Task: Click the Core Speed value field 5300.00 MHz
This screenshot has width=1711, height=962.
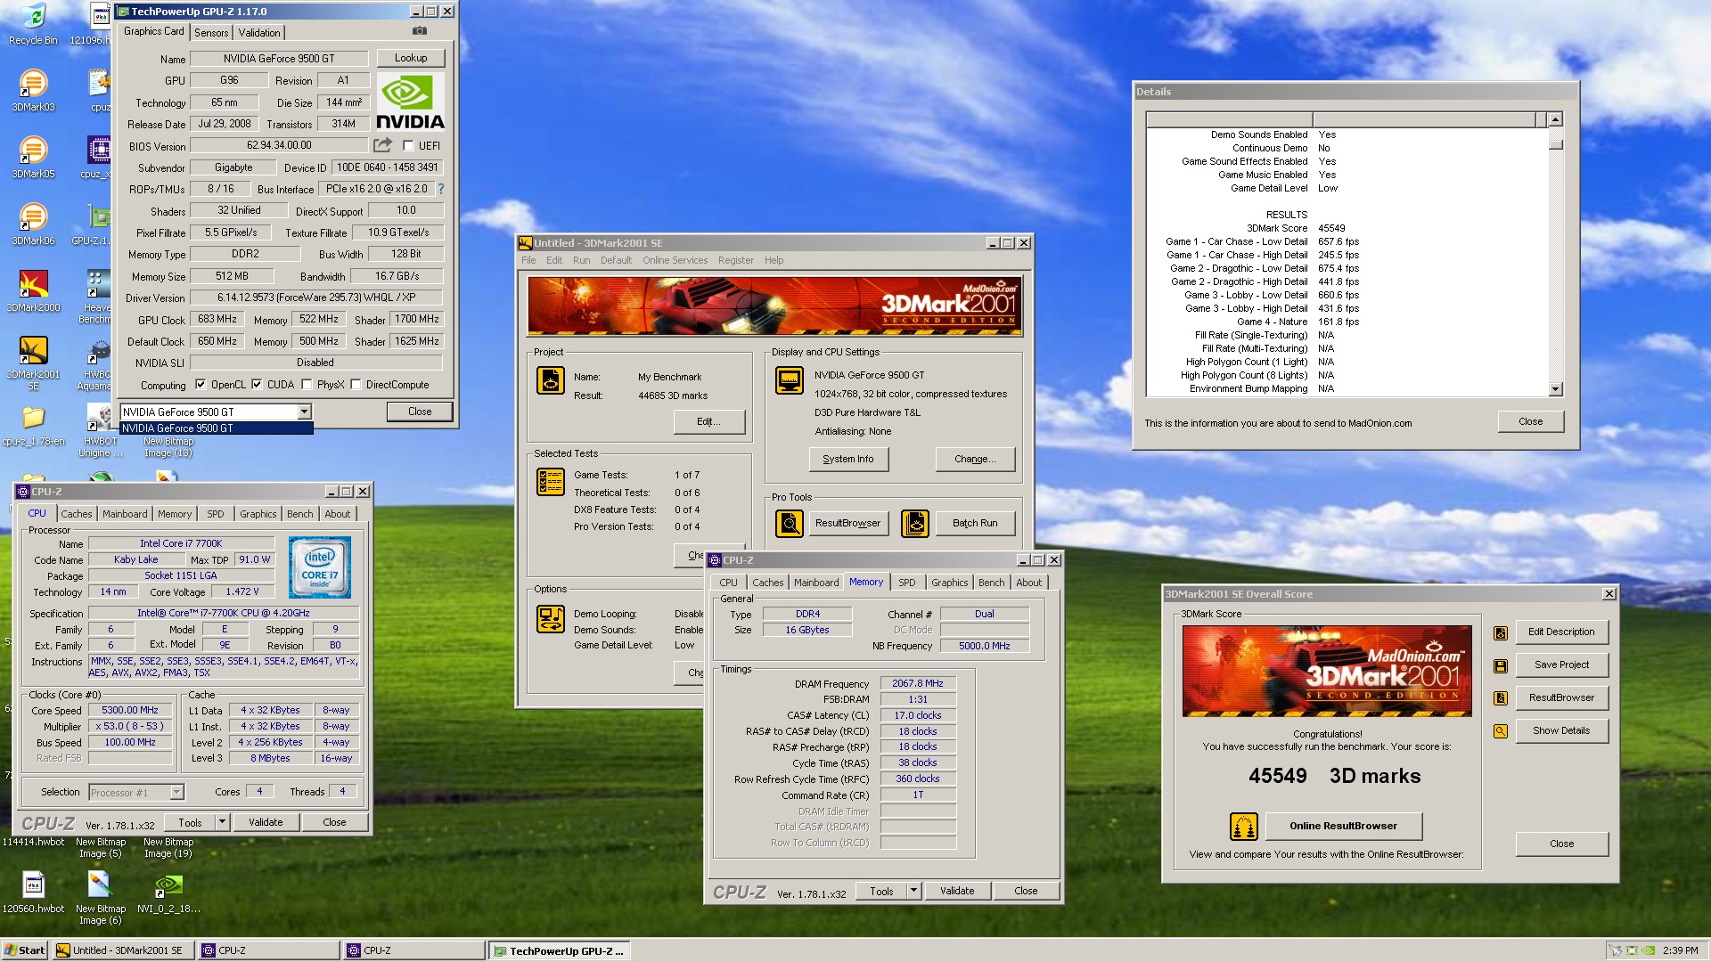Action: coord(130,711)
